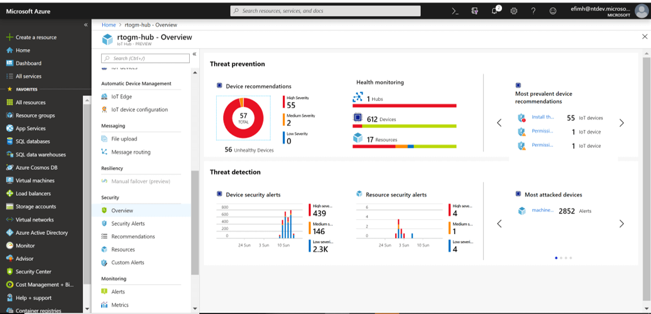Click Create a resource button
The image size is (651, 314).
[x=36, y=37]
